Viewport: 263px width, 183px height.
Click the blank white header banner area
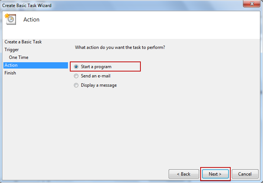149,24
